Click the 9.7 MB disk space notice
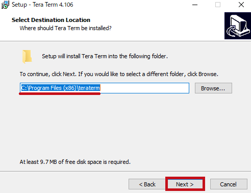Screen dimensions: 251x193 click(x=75, y=162)
